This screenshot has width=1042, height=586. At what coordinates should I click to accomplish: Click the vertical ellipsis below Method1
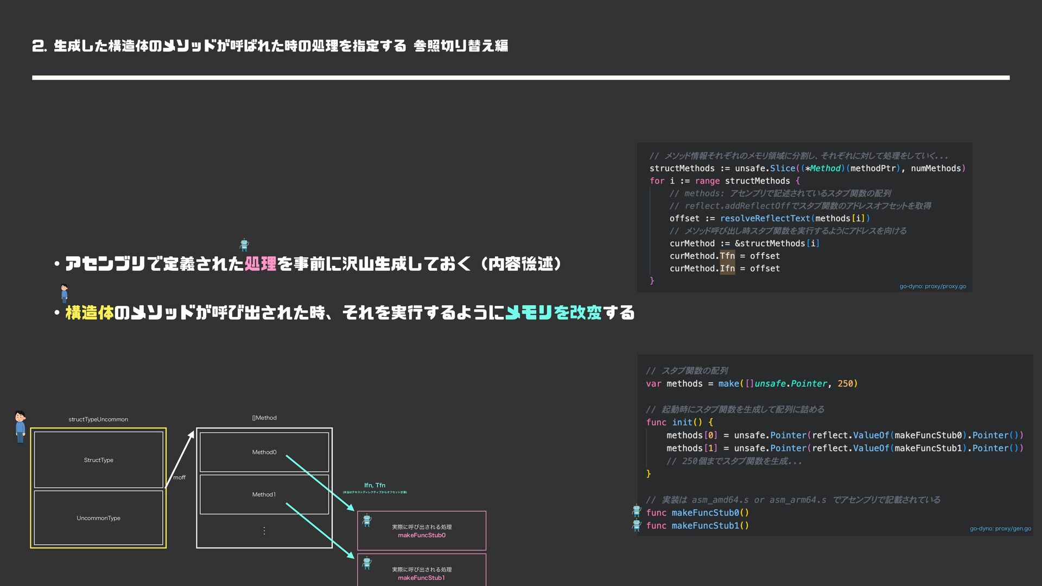pyautogui.click(x=264, y=531)
